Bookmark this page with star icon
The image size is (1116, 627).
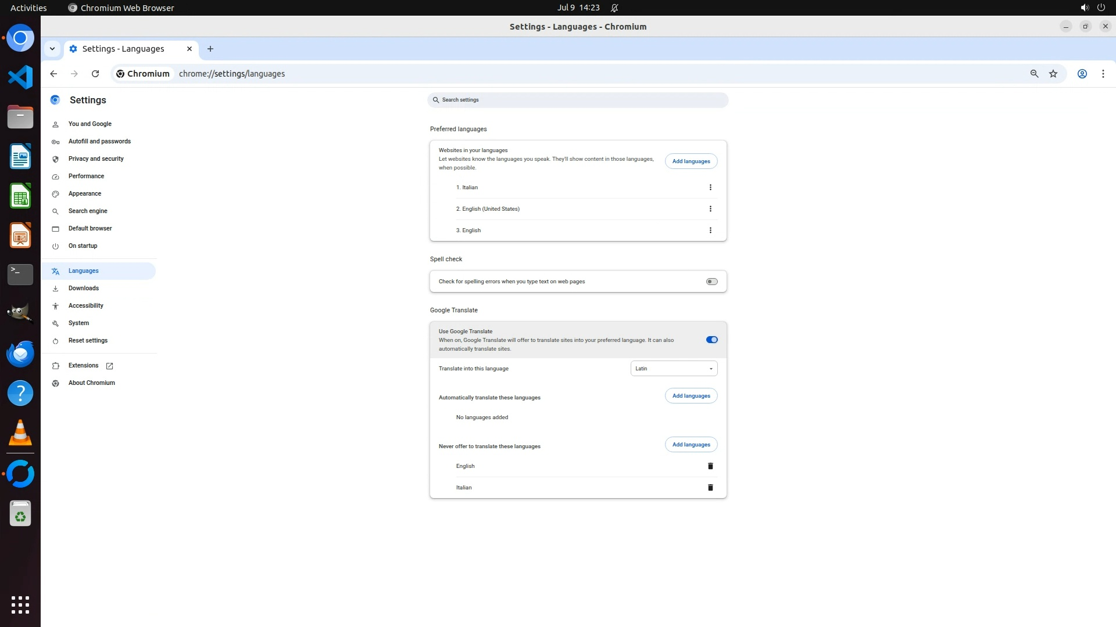tap(1053, 74)
